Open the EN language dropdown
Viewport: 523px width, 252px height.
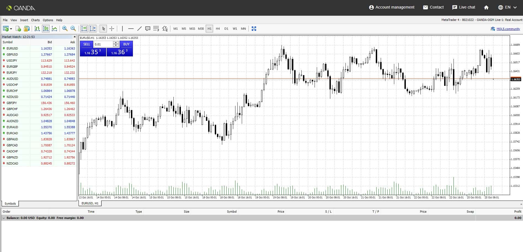pos(508,7)
